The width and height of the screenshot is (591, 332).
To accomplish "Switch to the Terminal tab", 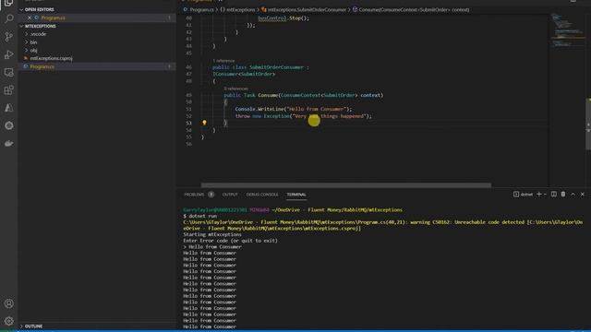I will point(296,195).
